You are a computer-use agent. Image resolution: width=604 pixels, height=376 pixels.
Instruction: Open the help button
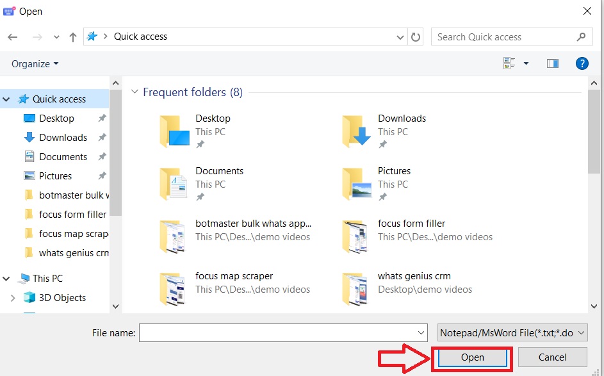(x=582, y=63)
